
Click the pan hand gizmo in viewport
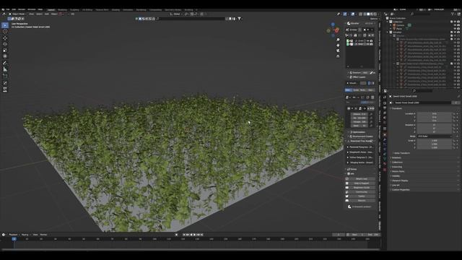[338, 45]
